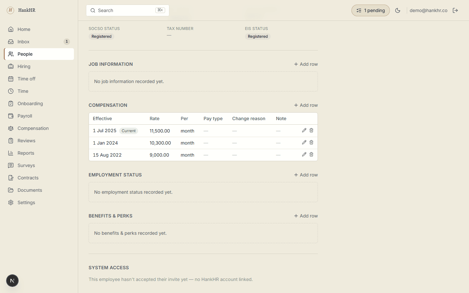Click the Payroll wallet icon
Image resolution: width=469 pixels, height=293 pixels.
pos(11,116)
